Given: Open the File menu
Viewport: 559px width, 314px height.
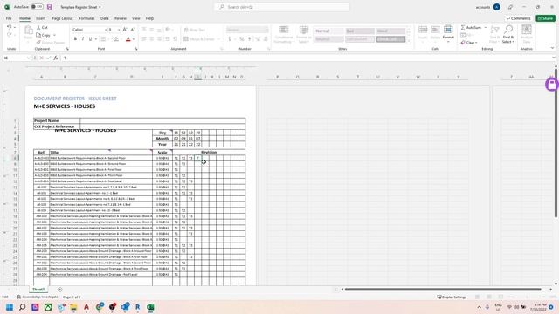Looking at the screenshot, I should click(9, 18).
